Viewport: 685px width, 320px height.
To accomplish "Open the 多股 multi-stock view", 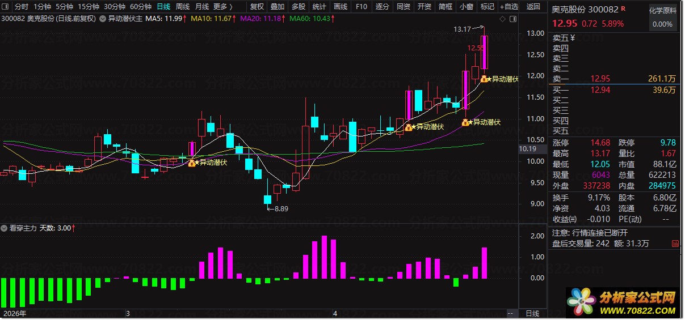I will (299, 7).
